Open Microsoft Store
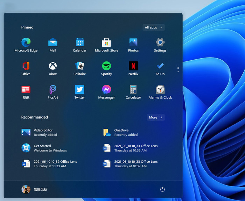The height and width of the screenshot is (201, 245). (106, 42)
